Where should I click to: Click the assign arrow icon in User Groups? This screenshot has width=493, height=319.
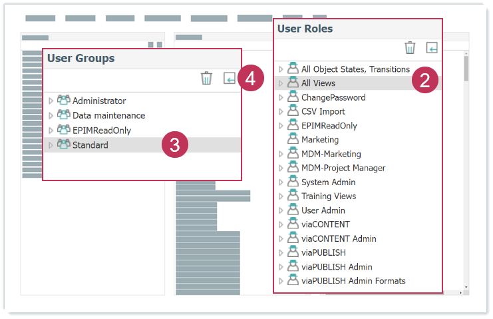point(230,79)
